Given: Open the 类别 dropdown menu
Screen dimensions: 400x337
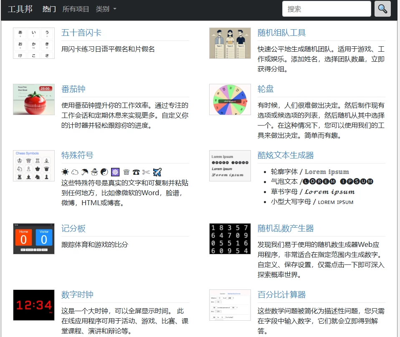Looking at the screenshot, I should tap(103, 9).
